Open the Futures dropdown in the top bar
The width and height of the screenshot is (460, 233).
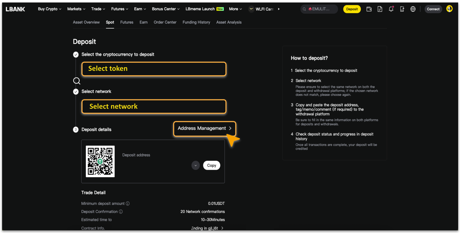point(120,9)
